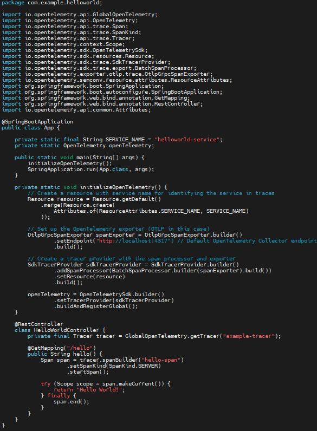Click the import of context.Scope

pyautogui.click(x=63, y=44)
